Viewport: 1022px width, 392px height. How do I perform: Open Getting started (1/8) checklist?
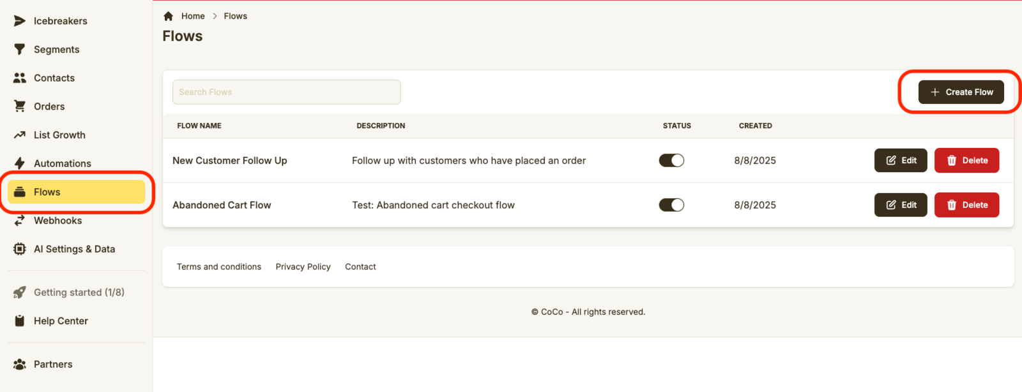click(79, 293)
